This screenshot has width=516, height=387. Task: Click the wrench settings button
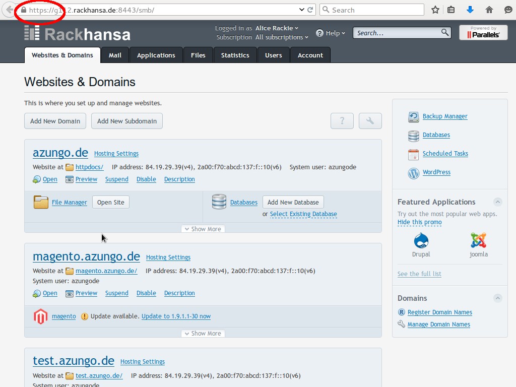click(370, 121)
